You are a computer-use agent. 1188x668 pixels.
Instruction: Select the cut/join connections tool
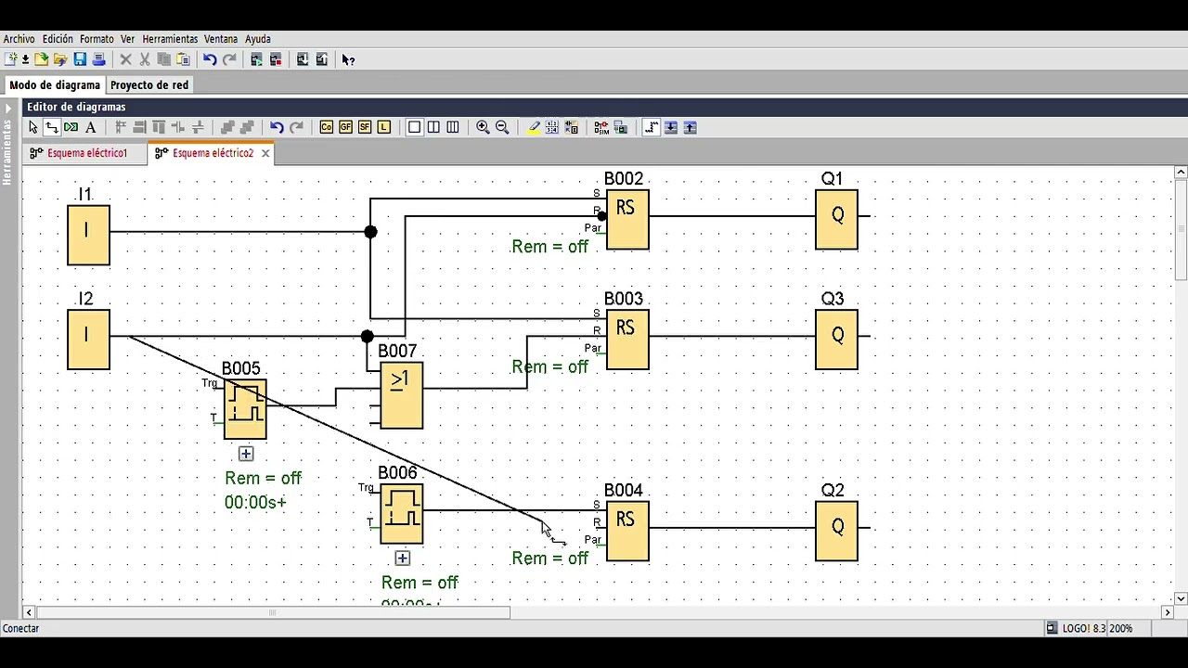point(71,127)
